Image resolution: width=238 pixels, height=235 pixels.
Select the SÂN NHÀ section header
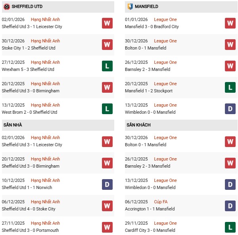click(x=13, y=125)
